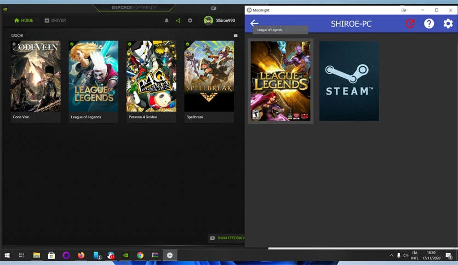458x265 pixels.
Task: Click the "Code Vein" title label
Action: pos(21,117)
